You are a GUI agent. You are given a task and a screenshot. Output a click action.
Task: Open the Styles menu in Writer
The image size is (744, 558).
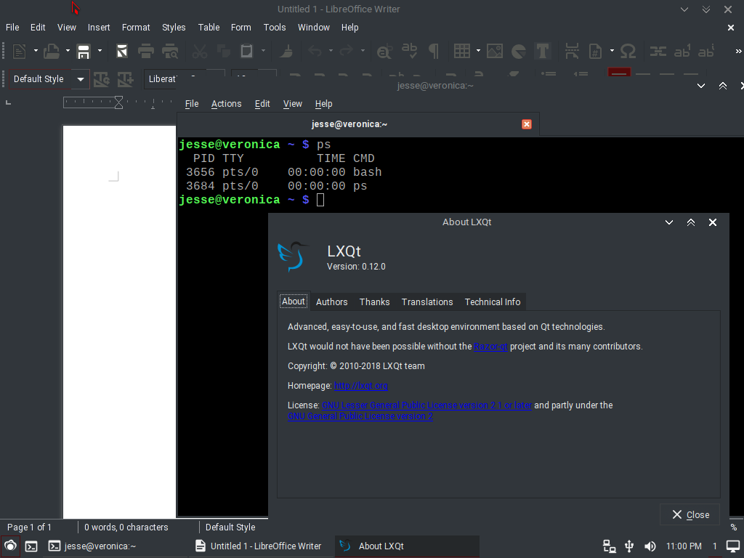click(x=174, y=28)
